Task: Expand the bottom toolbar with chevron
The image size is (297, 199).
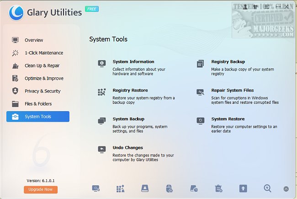Action: (x=286, y=189)
